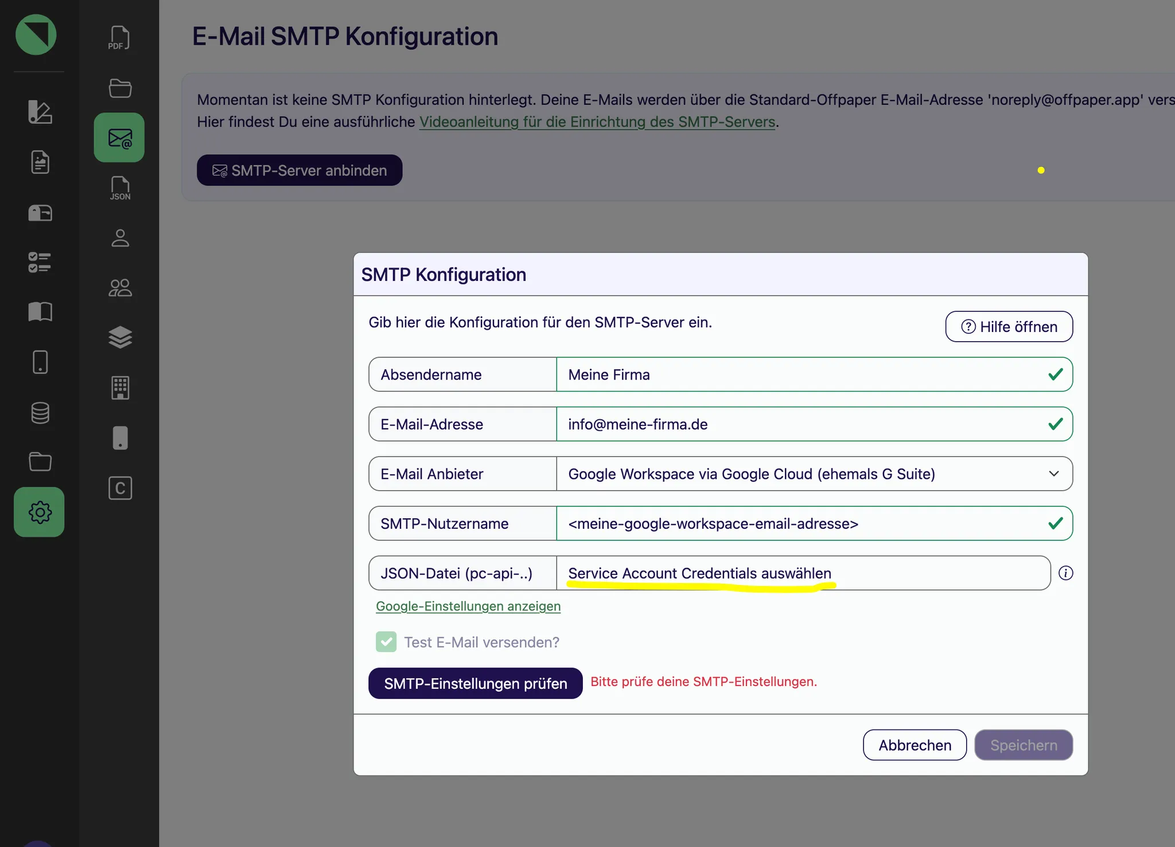Open the Google-Einstellungen anzeigen link
The height and width of the screenshot is (847, 1175).
click(468, 606)
